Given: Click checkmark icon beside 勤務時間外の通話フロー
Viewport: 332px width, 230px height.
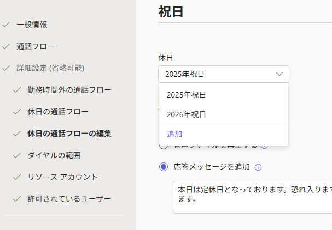Looking at the screenshot, I should point(17,90).
